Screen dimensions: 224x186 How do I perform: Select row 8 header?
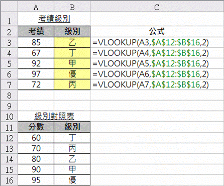[x=9, y=95]
